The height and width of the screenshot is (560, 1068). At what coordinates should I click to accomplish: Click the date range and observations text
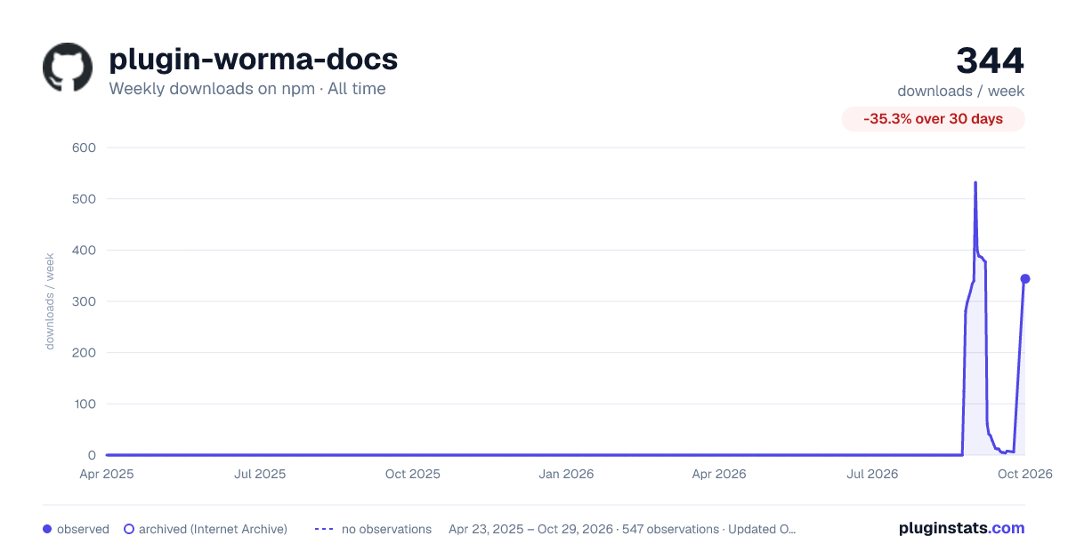point(622,529)
